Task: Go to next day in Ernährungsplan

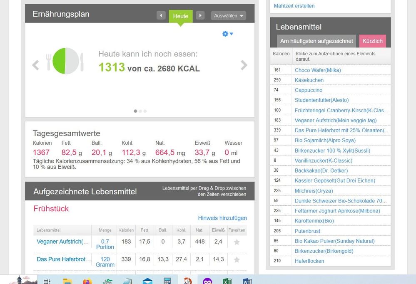Action: click(200, 16)
